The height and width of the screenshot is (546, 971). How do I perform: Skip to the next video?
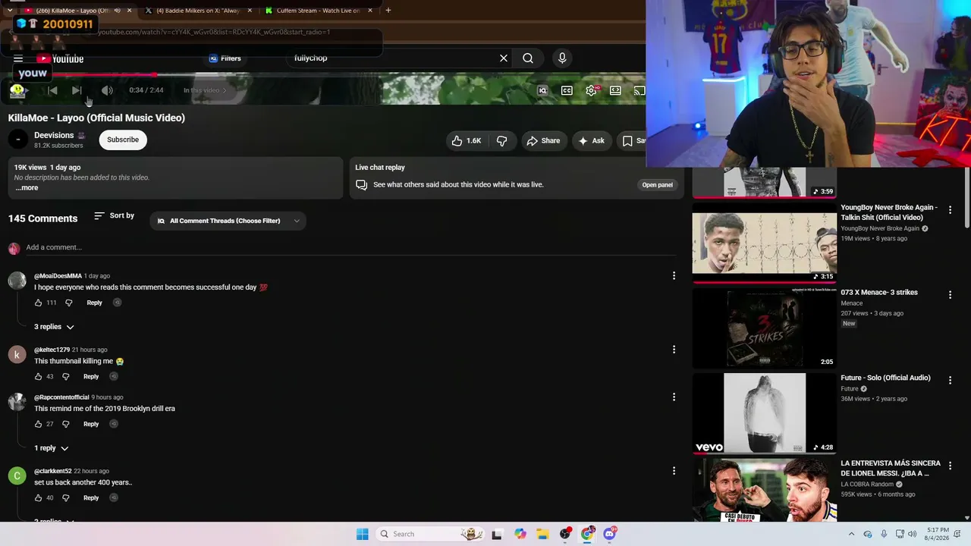click(77, 90)
